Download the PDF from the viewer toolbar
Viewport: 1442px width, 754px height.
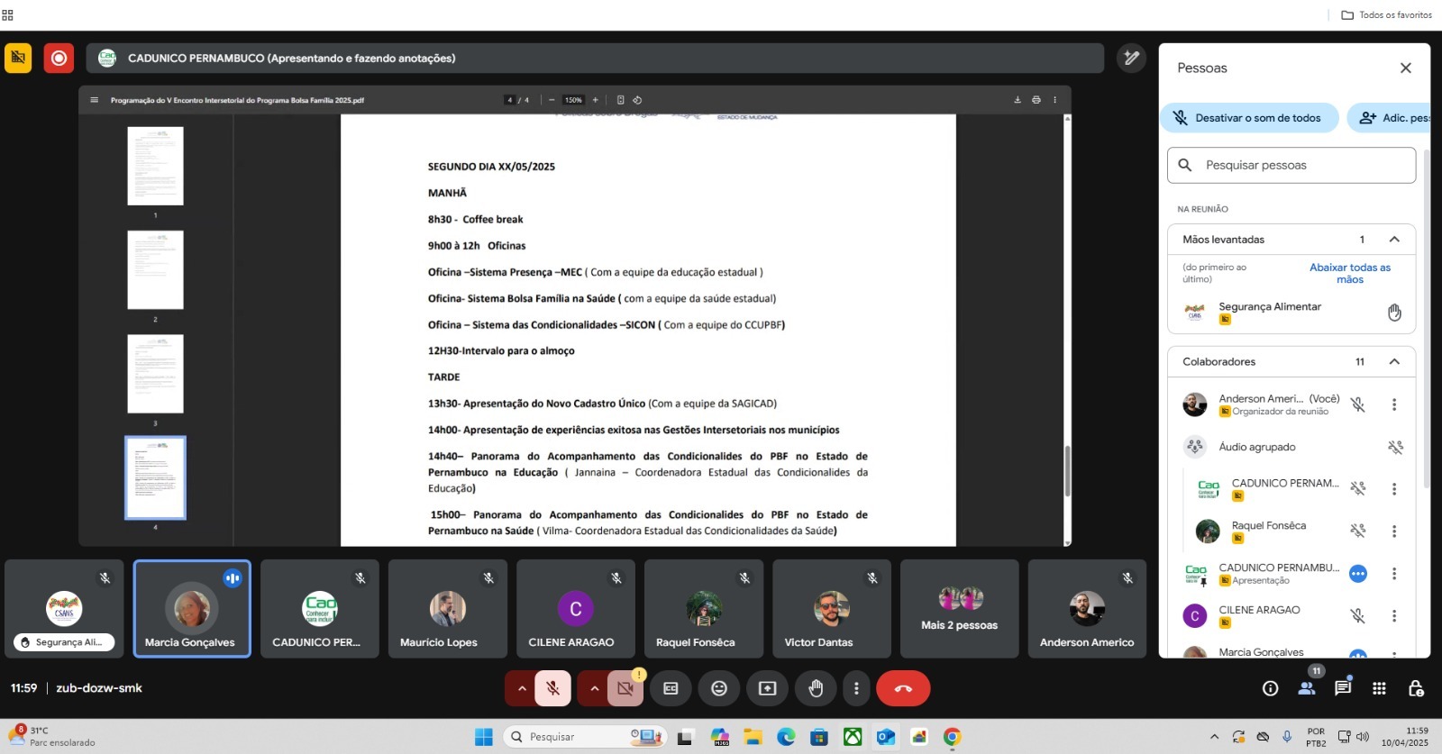[x=1018, y=100]
